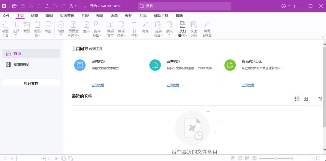Click the new blank page icon
The width and height of the screenshot is (326, 161).
(47, 6)
